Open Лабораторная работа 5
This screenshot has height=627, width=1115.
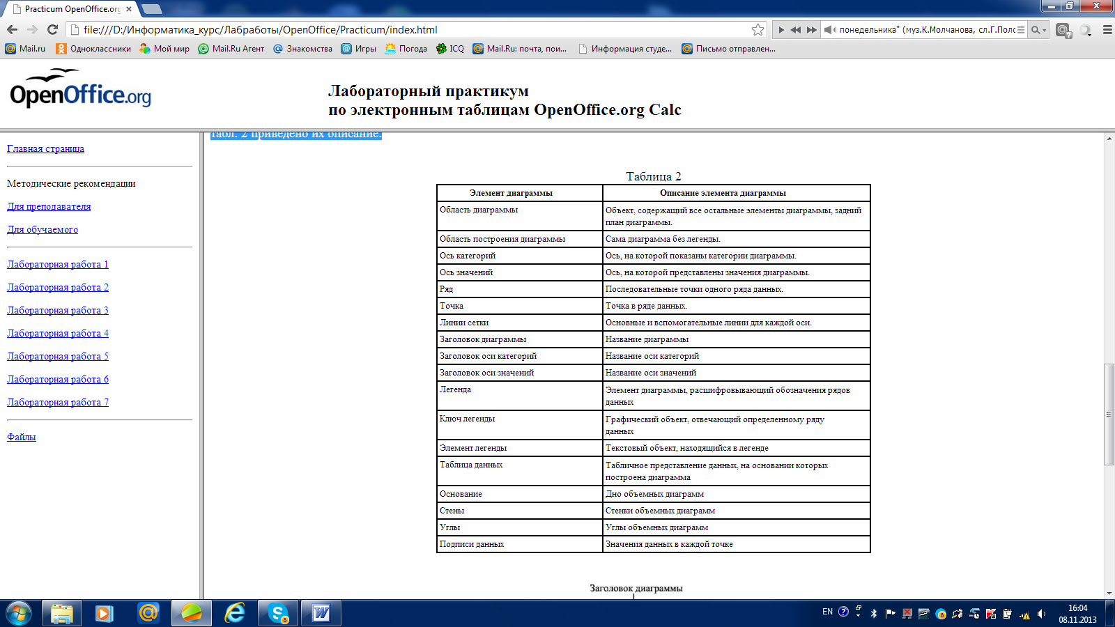(x=58, y=356)
